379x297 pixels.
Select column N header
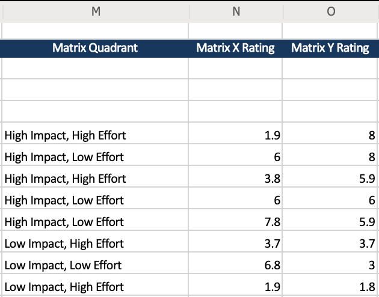[236, 11]
